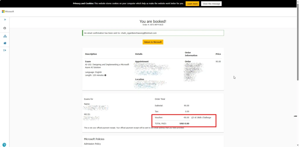
Task: Click the payment receipt disclaimer sentence
Action: coord(134,128)
